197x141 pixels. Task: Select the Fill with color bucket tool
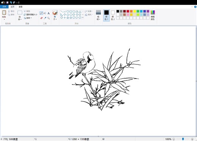click(x=45, y=13)
